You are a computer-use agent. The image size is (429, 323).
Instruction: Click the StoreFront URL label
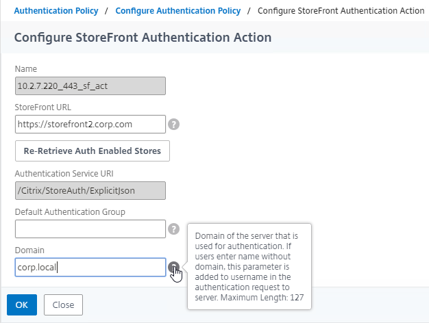[x=43, y=107]
